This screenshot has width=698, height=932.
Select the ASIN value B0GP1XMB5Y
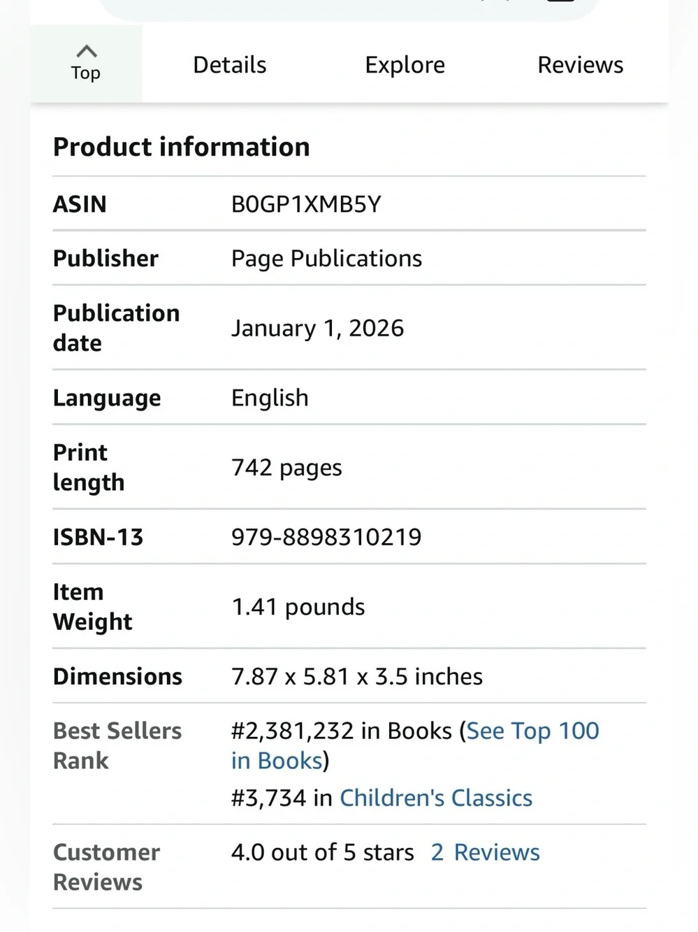click(x=306, y=204)
